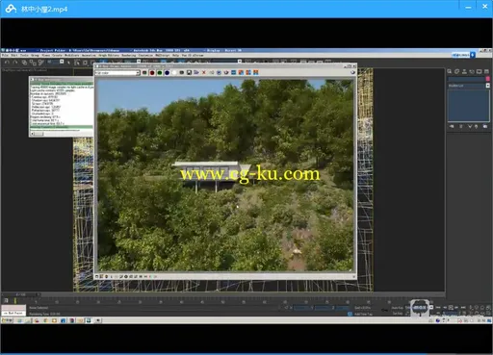Expand the selection filter dropdown

62,62
